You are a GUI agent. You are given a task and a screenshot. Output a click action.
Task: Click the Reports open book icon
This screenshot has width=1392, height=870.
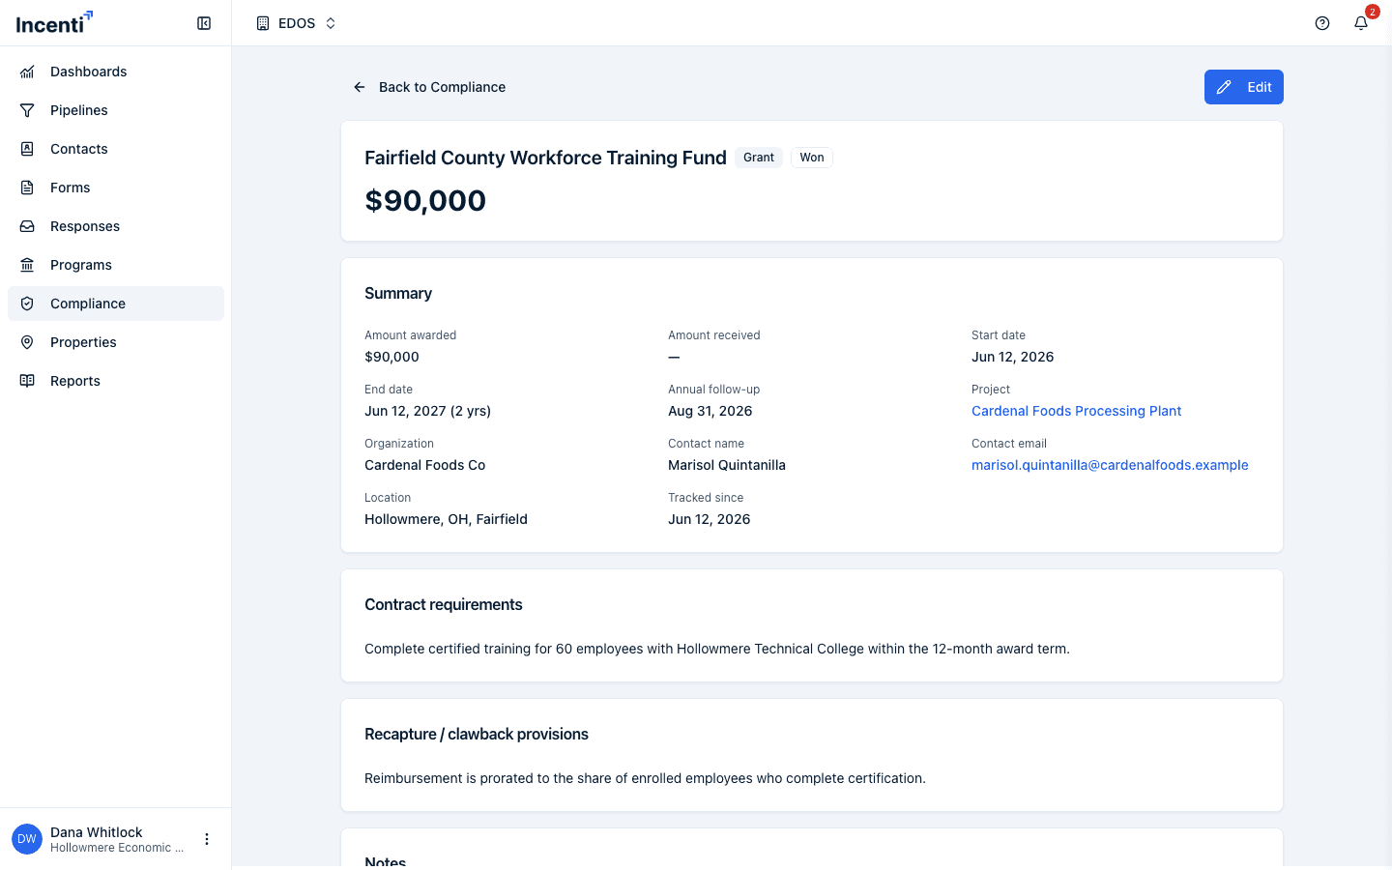[27, 381]
